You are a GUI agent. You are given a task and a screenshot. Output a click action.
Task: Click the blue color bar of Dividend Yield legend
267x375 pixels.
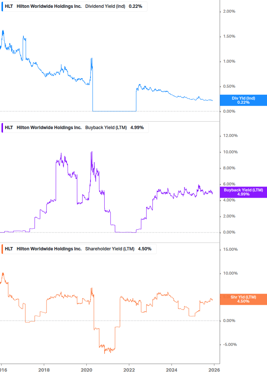(x=2, y=6)
